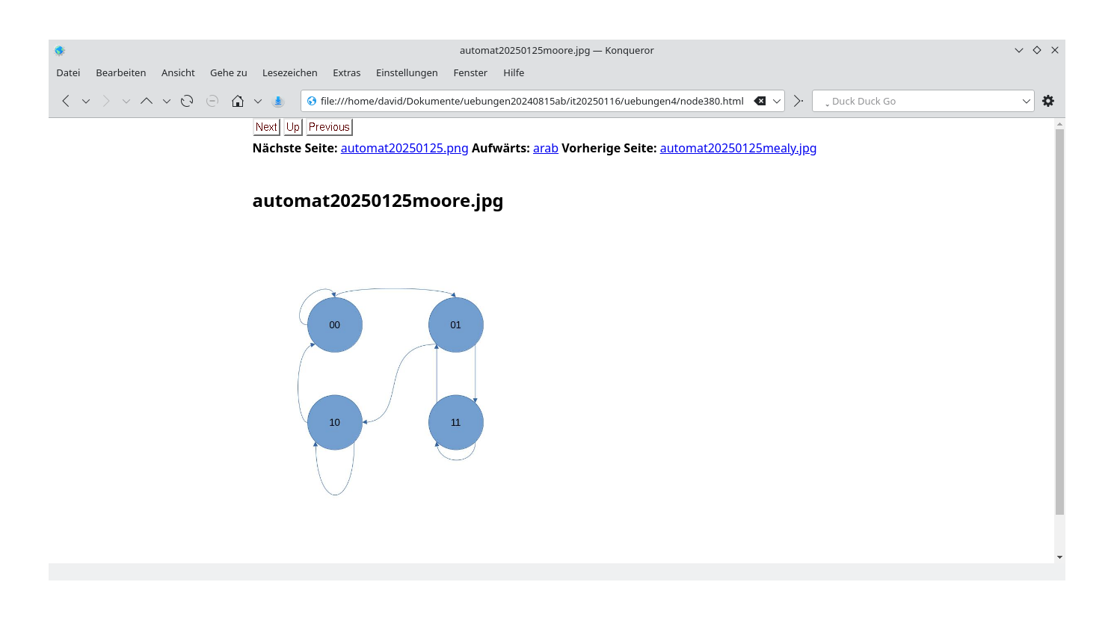The height and width of the screenshot is (638, 1114).
Task: Open the home page via the home icon
Action: pyautogui.click(x=237, y=101)
